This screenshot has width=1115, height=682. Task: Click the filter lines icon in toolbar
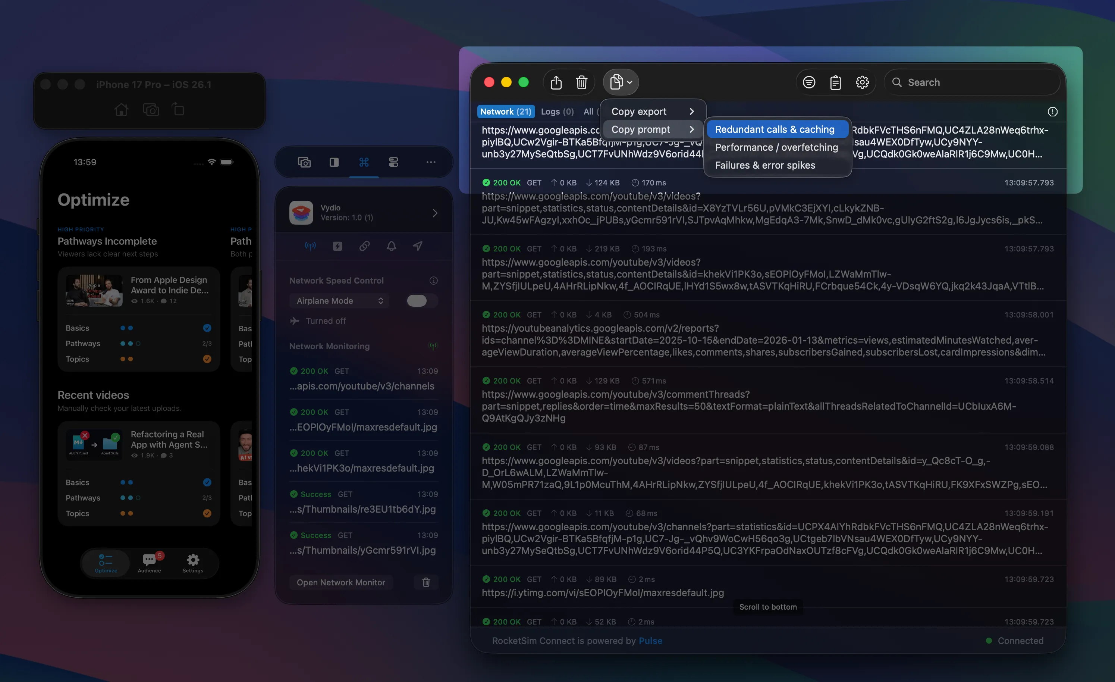[808, 82]
